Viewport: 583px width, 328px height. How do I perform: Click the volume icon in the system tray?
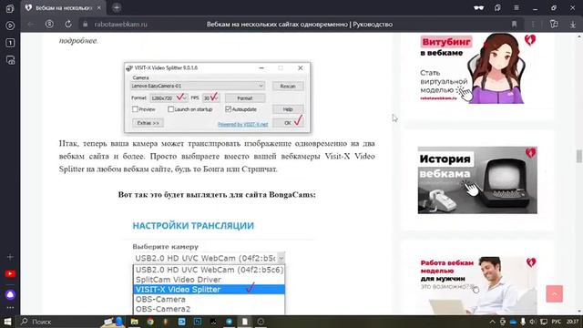pyautogui.click(x=533, y=322)
